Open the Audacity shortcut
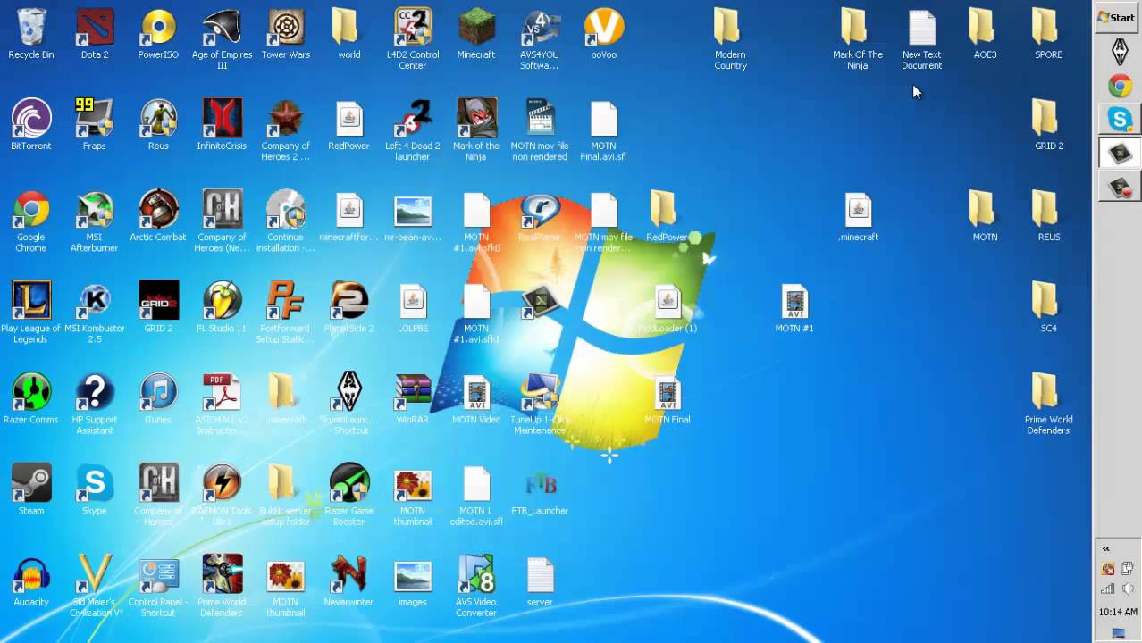This screenshot has height=643, width=1142. [x=31, y=576]
